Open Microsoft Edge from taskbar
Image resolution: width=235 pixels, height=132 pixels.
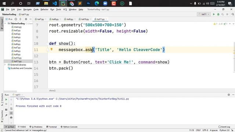[x=97, y=3]
